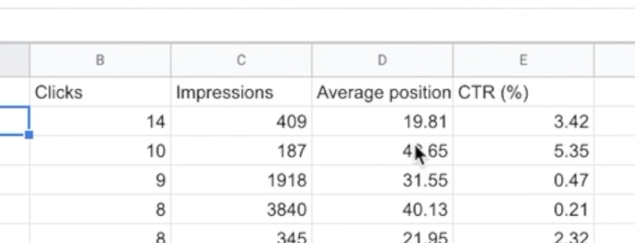Select cell with average position 40.13
Image resolution: width=635 pixels, height=243 pixels.
point(382,209)
